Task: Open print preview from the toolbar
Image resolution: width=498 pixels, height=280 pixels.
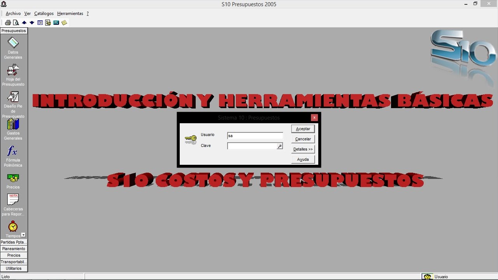Action: (x=16, y=23)
